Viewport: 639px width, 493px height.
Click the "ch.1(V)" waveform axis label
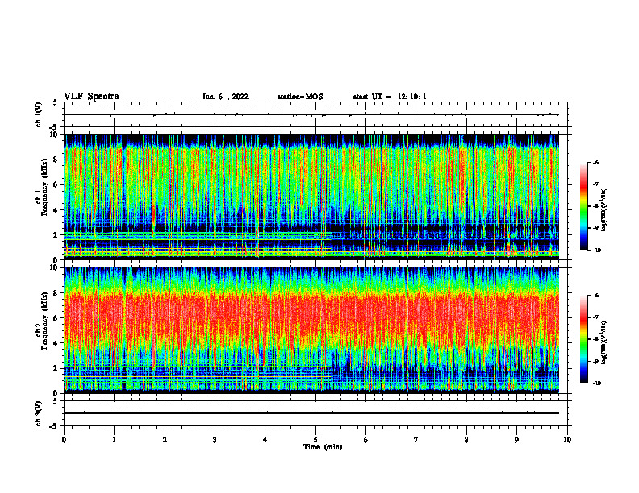point(38,114)
